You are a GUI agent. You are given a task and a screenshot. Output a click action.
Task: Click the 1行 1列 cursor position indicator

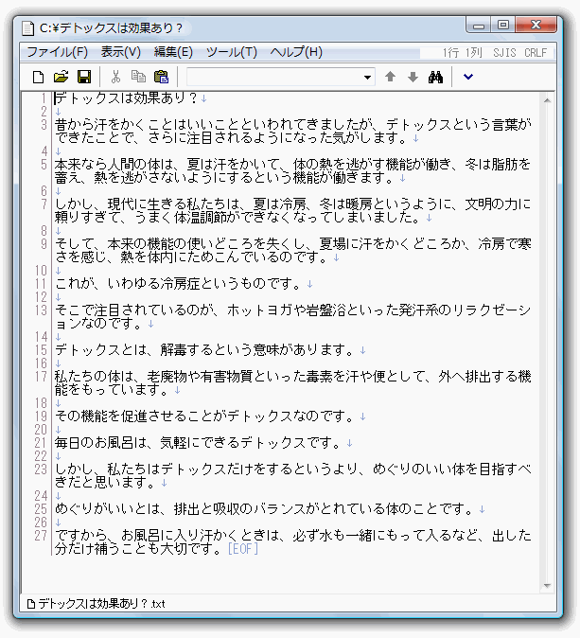click(x=463, y=53)
